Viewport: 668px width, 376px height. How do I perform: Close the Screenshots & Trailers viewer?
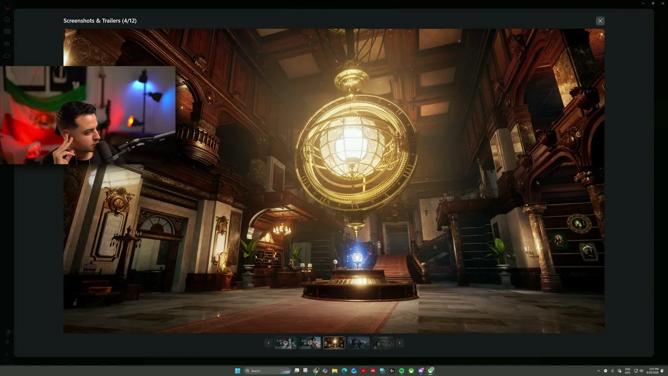point(600,21)
